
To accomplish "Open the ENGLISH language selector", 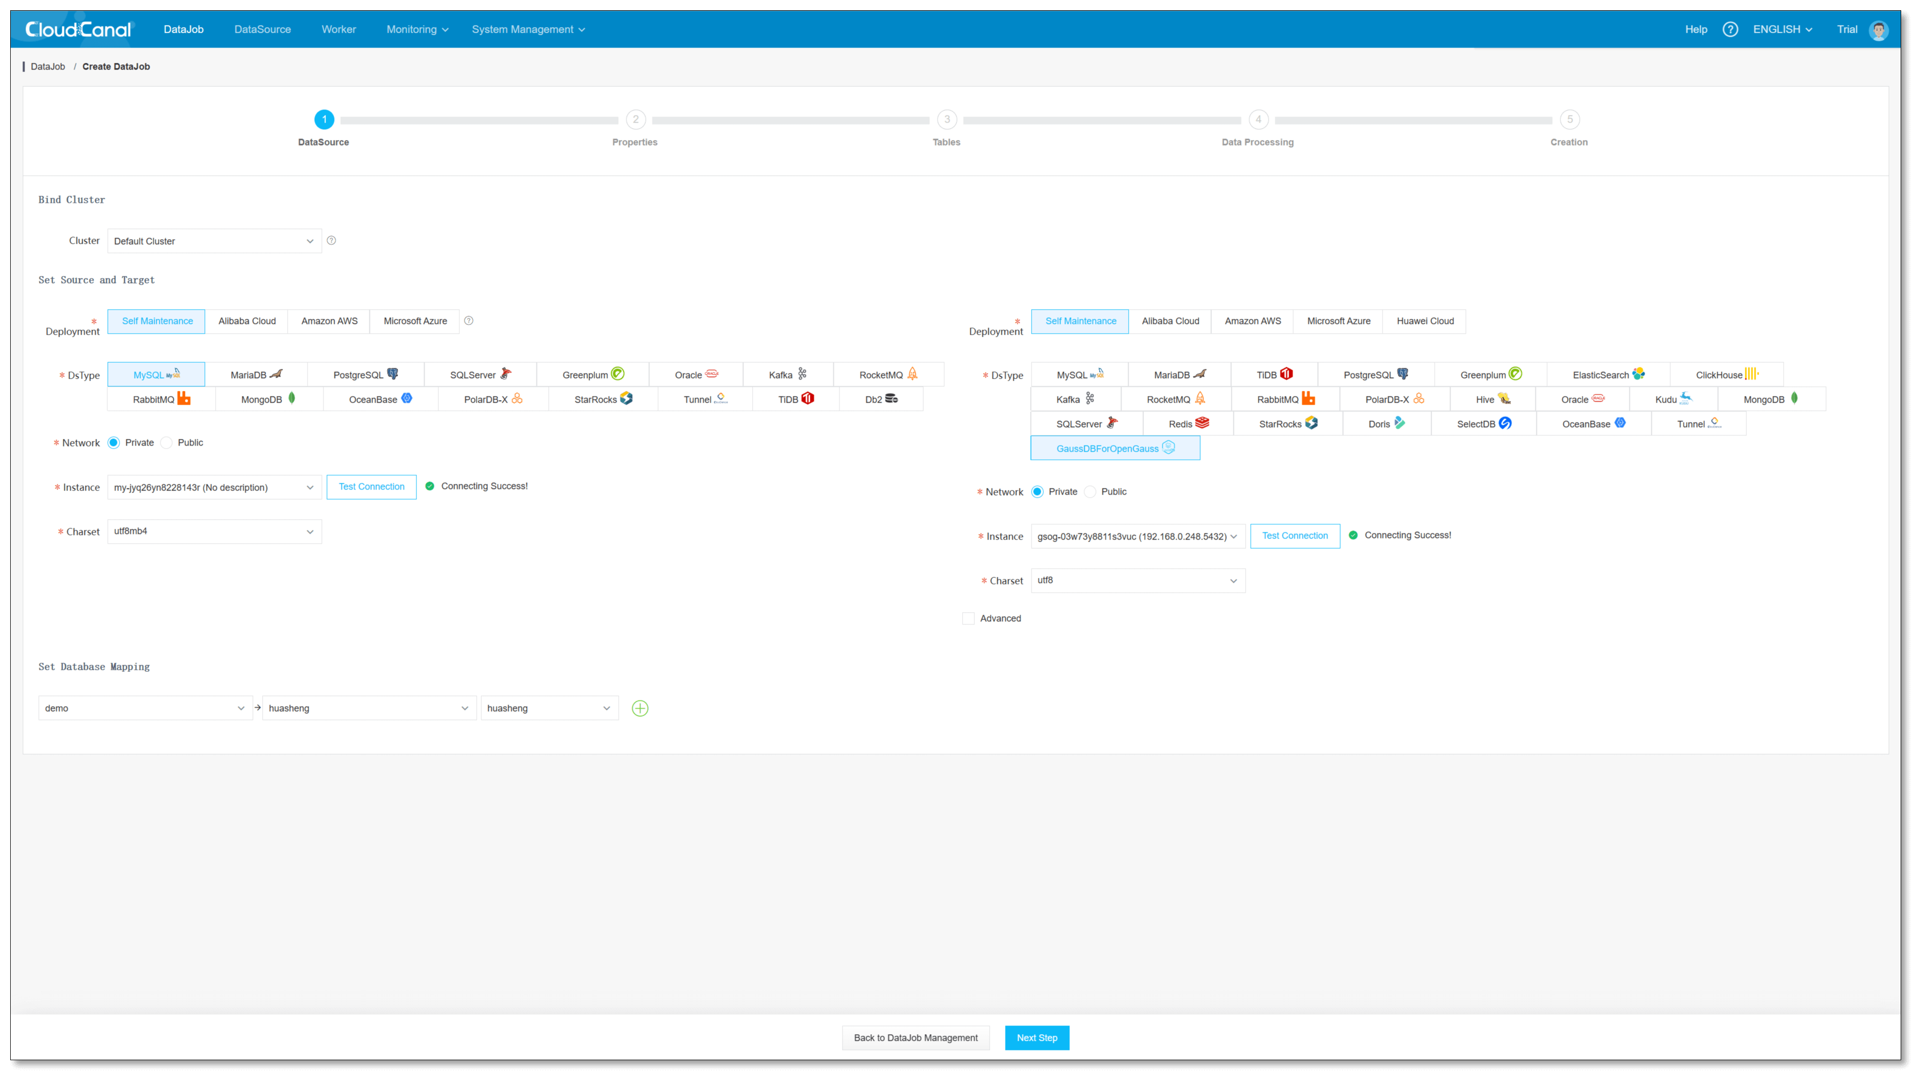I will pyautogui.click(x=1783, y=30).
